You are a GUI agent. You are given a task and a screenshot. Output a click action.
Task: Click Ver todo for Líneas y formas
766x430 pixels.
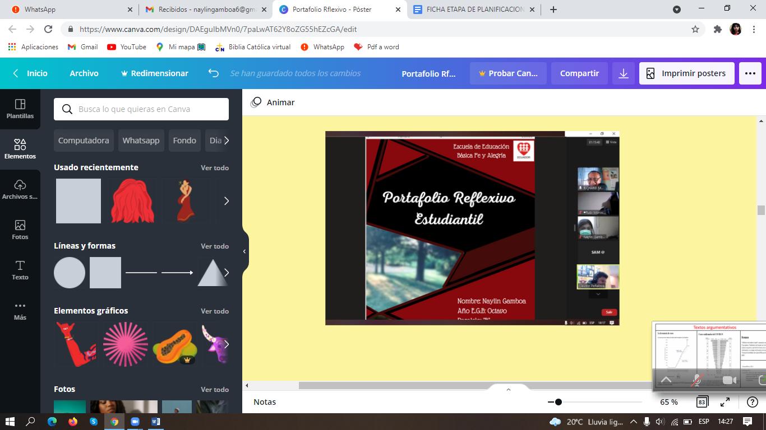click(215, 246)
